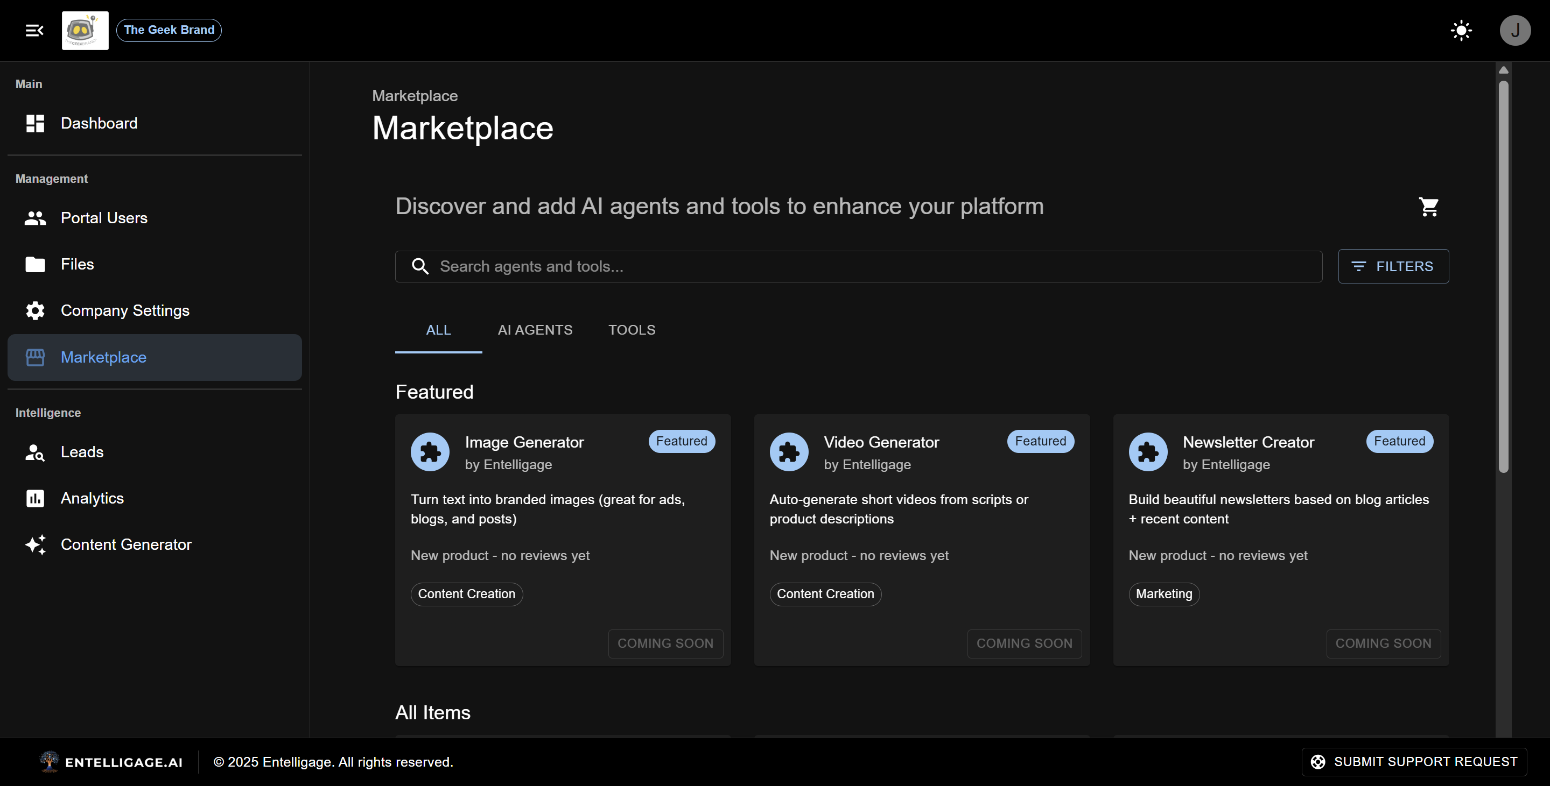
Task: Focus the Search agents and tools field
Action: (x=858, y=266)
